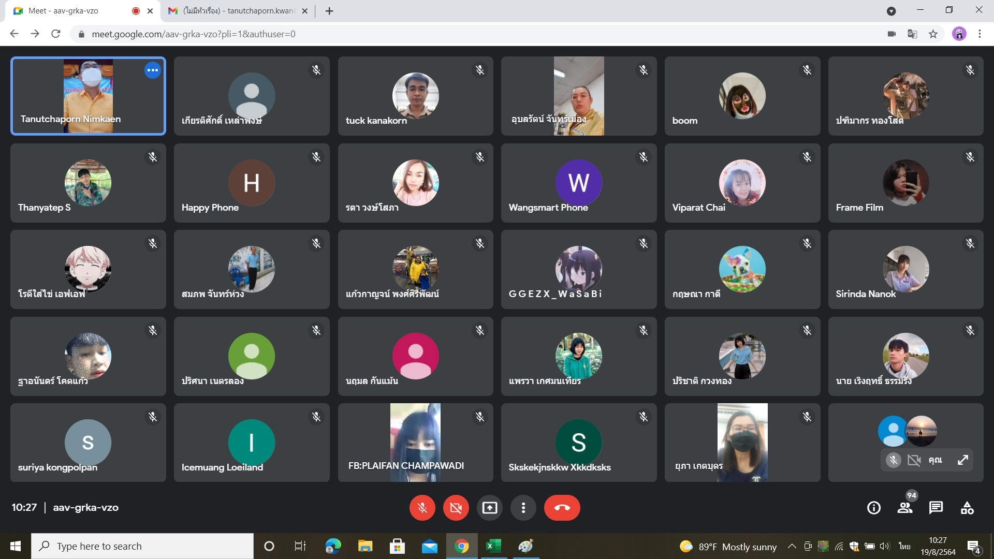This screenshot has height=559, width=994.
Task: Expand the self-view tile arrow
Action: [962, 460]
